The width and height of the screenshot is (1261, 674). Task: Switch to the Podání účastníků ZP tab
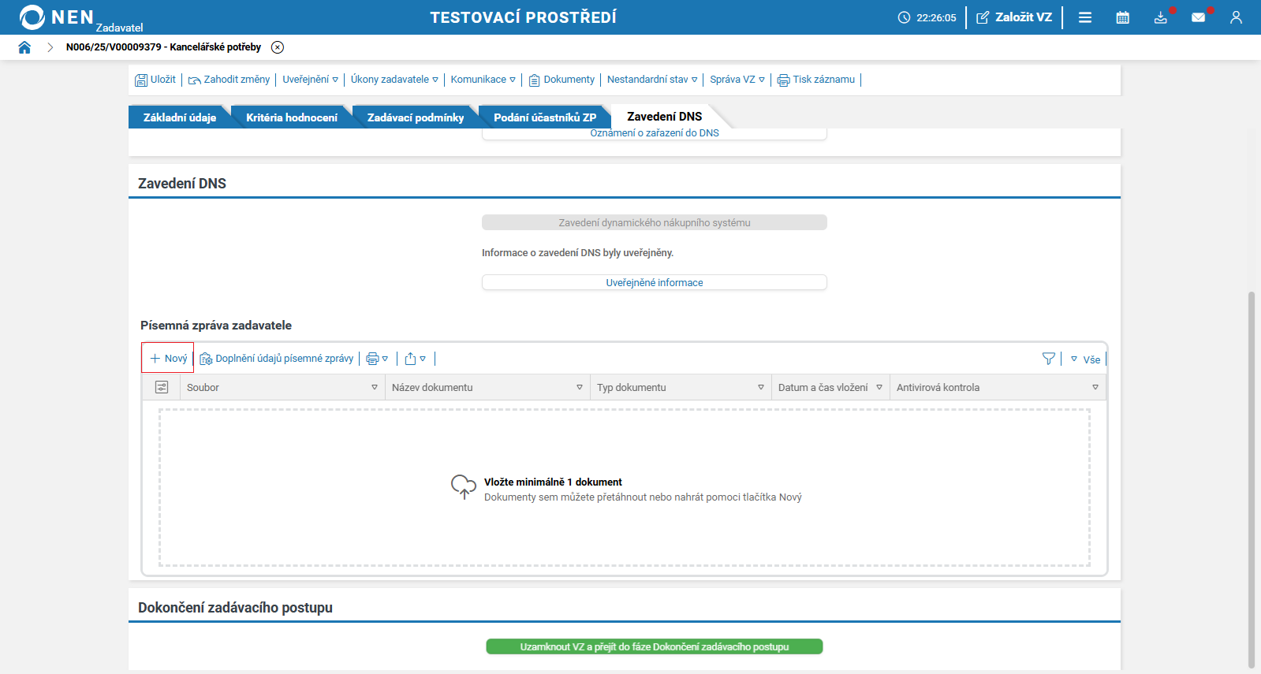[x=545, y=117]
